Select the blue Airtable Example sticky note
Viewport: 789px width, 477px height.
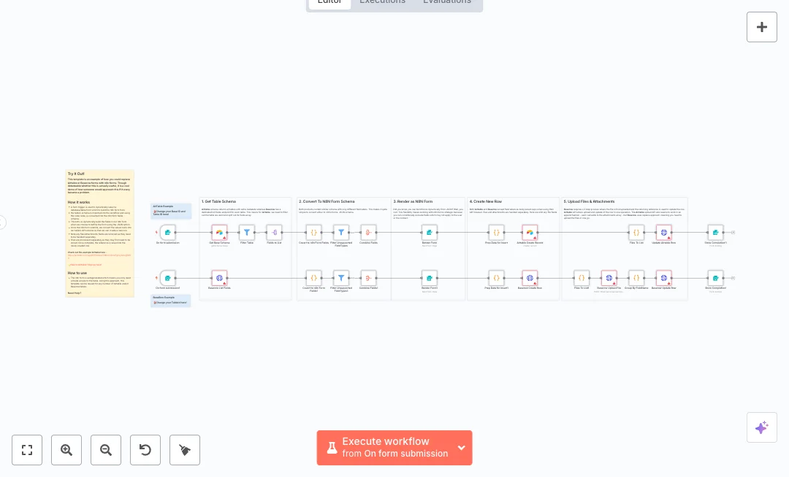click(171, 212)
